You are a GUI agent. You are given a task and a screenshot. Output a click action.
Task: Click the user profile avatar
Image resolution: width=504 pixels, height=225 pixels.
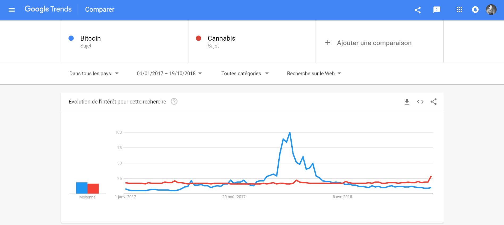tap(491, 10)
